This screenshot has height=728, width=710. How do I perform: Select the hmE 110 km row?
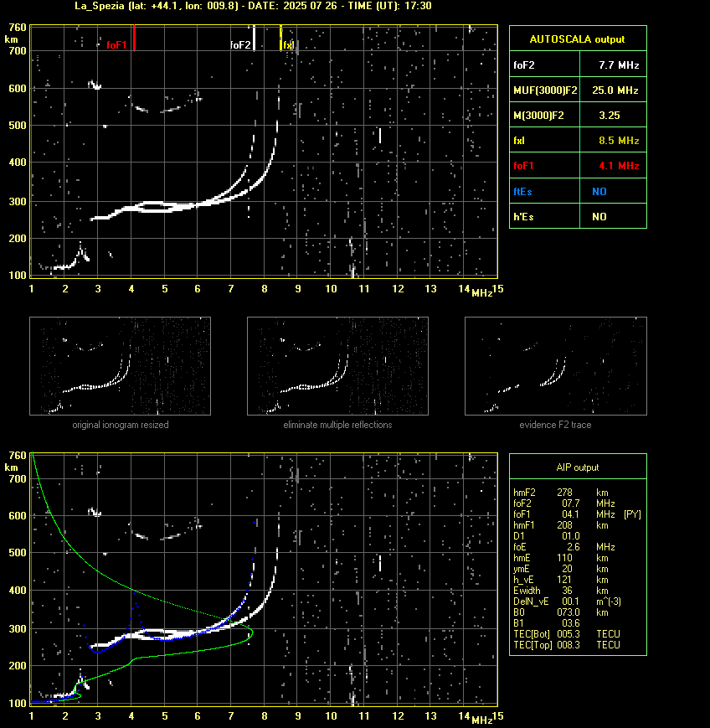coord(561,558)
